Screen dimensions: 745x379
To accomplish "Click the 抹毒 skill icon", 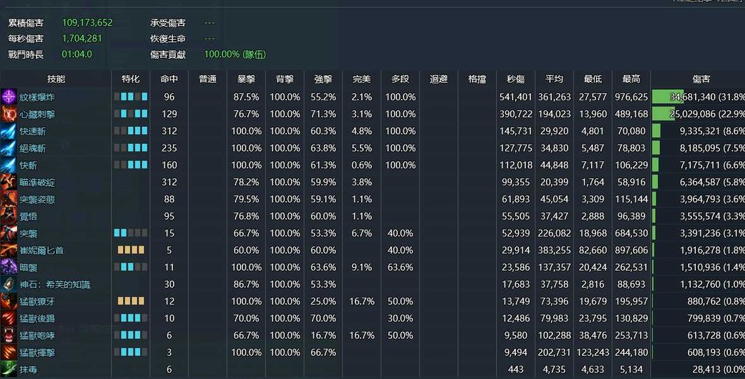I will point(8,369).
